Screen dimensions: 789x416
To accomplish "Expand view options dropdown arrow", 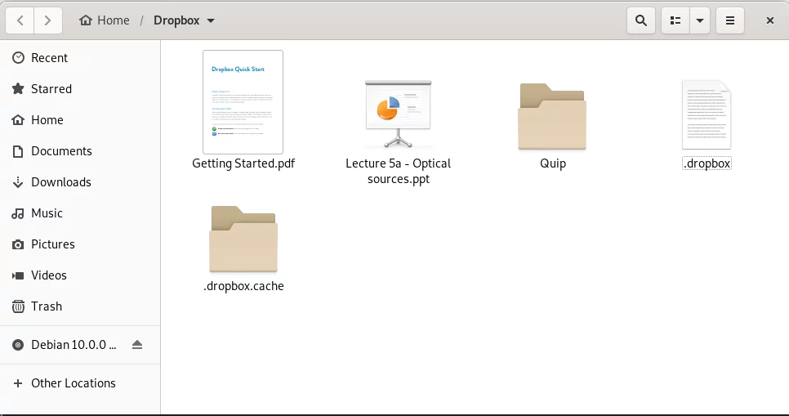I will [699, 20].
